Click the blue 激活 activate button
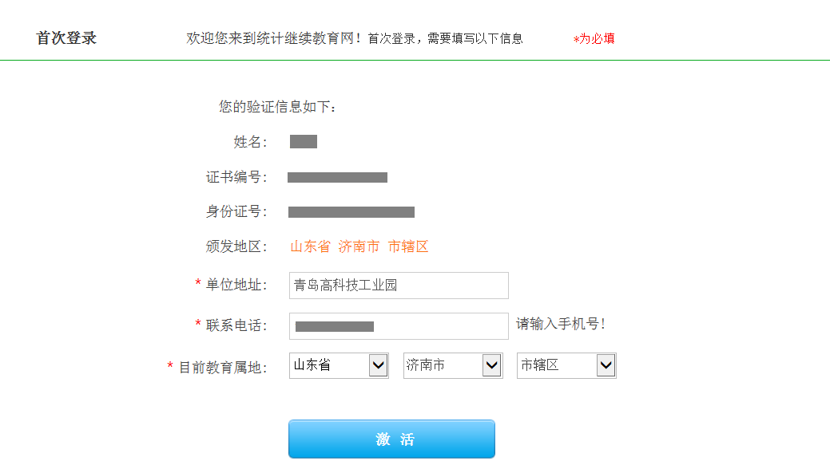Image resolution: width=830 pixels, height=461 pixels. pos(391,439)
